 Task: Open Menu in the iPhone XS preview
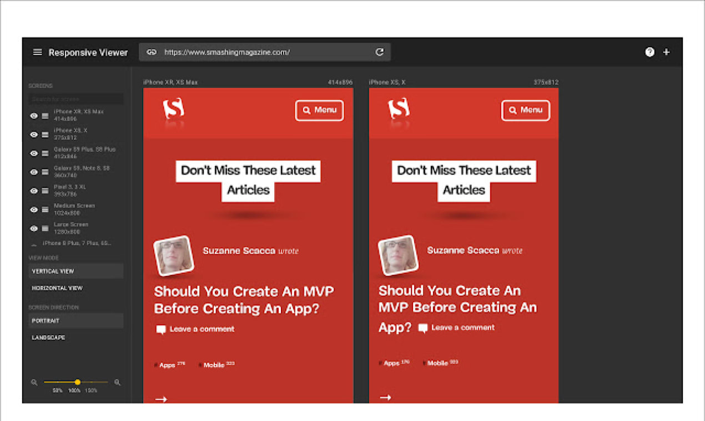[526, 110]
